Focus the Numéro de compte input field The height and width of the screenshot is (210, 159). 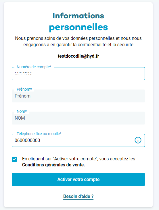click(x=78, y=73)
